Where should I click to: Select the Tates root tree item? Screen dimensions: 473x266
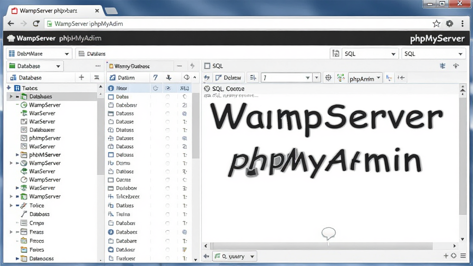tap(26, 88)
